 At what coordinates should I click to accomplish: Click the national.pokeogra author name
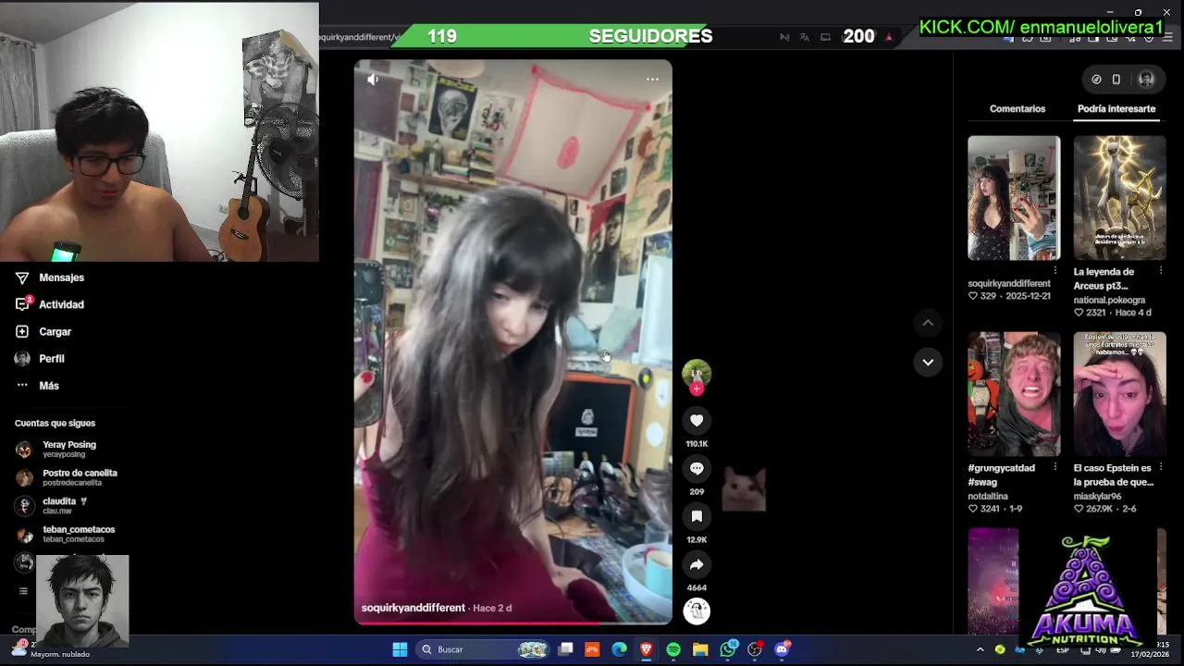click(1109, 300)
